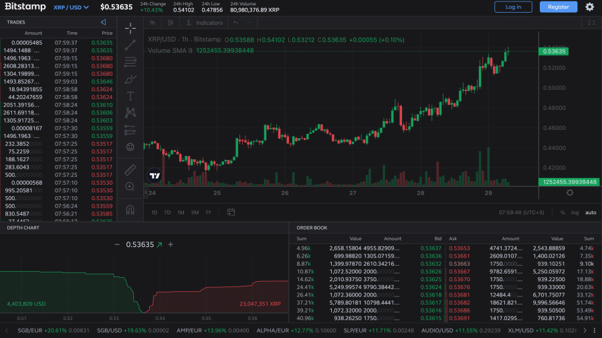The height and width of the screenshot is (338, 602).
Task: Open AUDIO/USD ticker pair
Action: [461, 331]
